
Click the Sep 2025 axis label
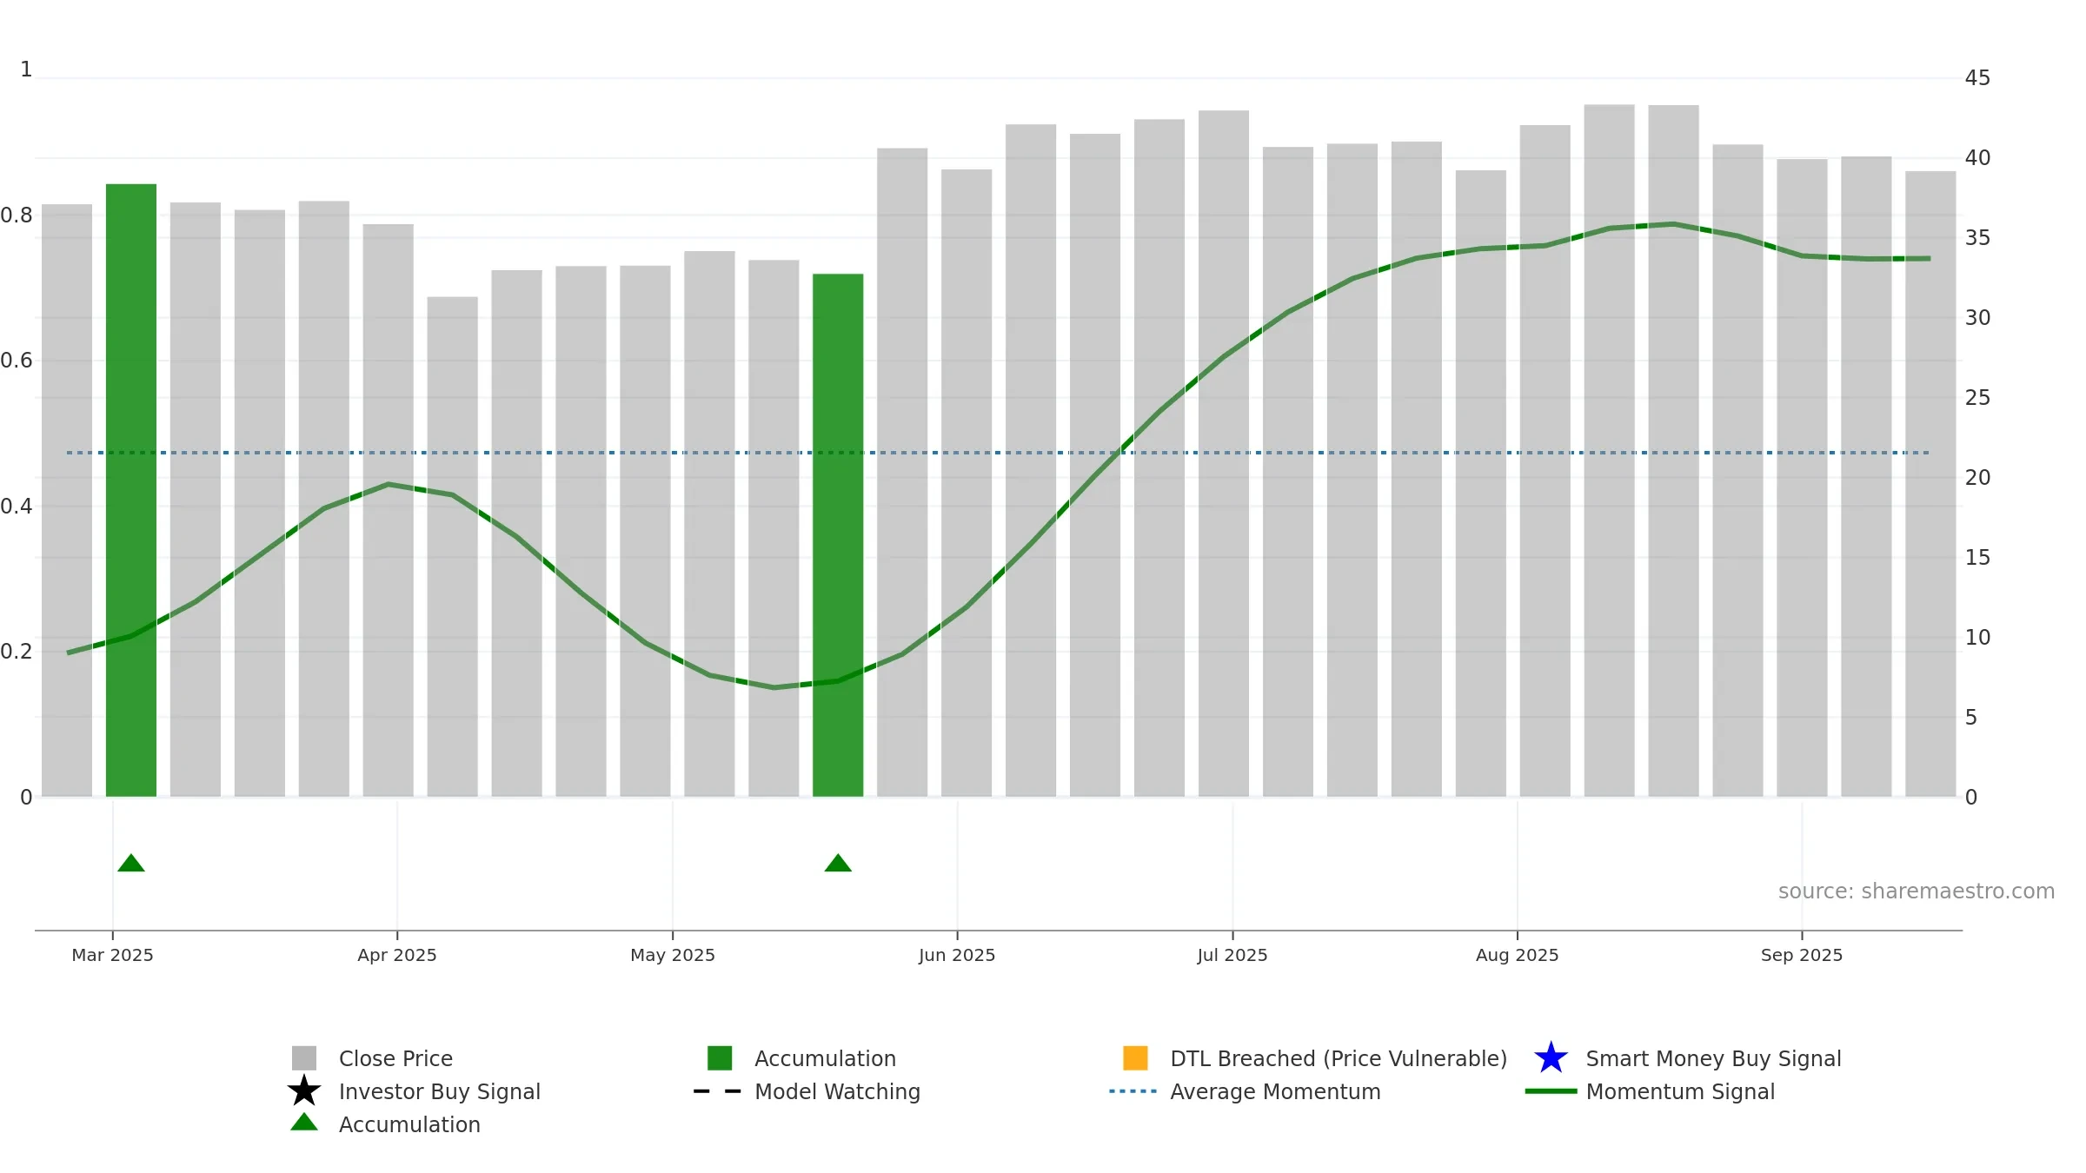tap(1802, 955)
